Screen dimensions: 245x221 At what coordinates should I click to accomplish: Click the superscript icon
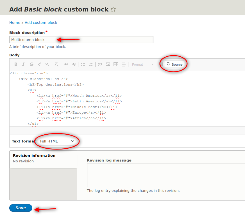(39, 64)
